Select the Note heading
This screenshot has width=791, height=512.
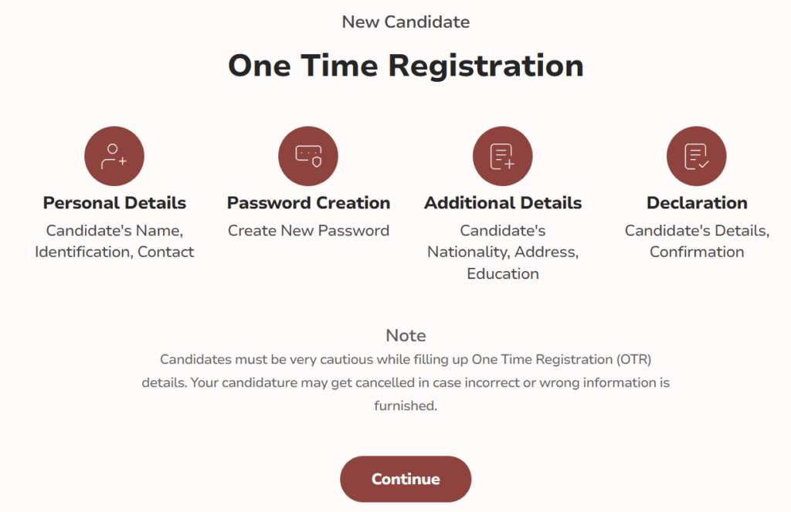(x=406, y=335)
